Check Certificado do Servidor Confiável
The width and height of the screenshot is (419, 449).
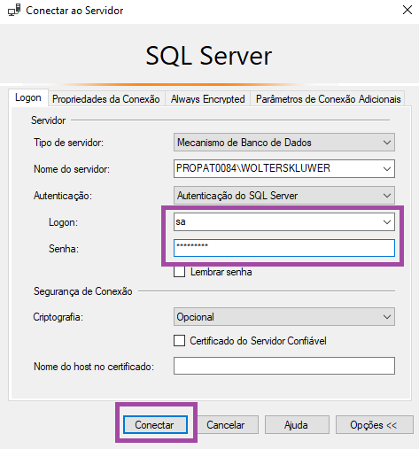[x=180, y=341]
